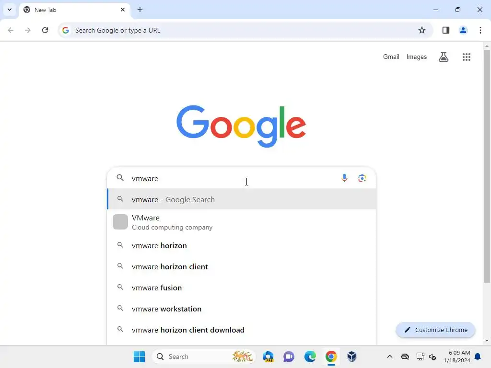This screenshot has width=491, height=368.
Task: Click the scrollbar down arrow
Action: click(487, 341)
